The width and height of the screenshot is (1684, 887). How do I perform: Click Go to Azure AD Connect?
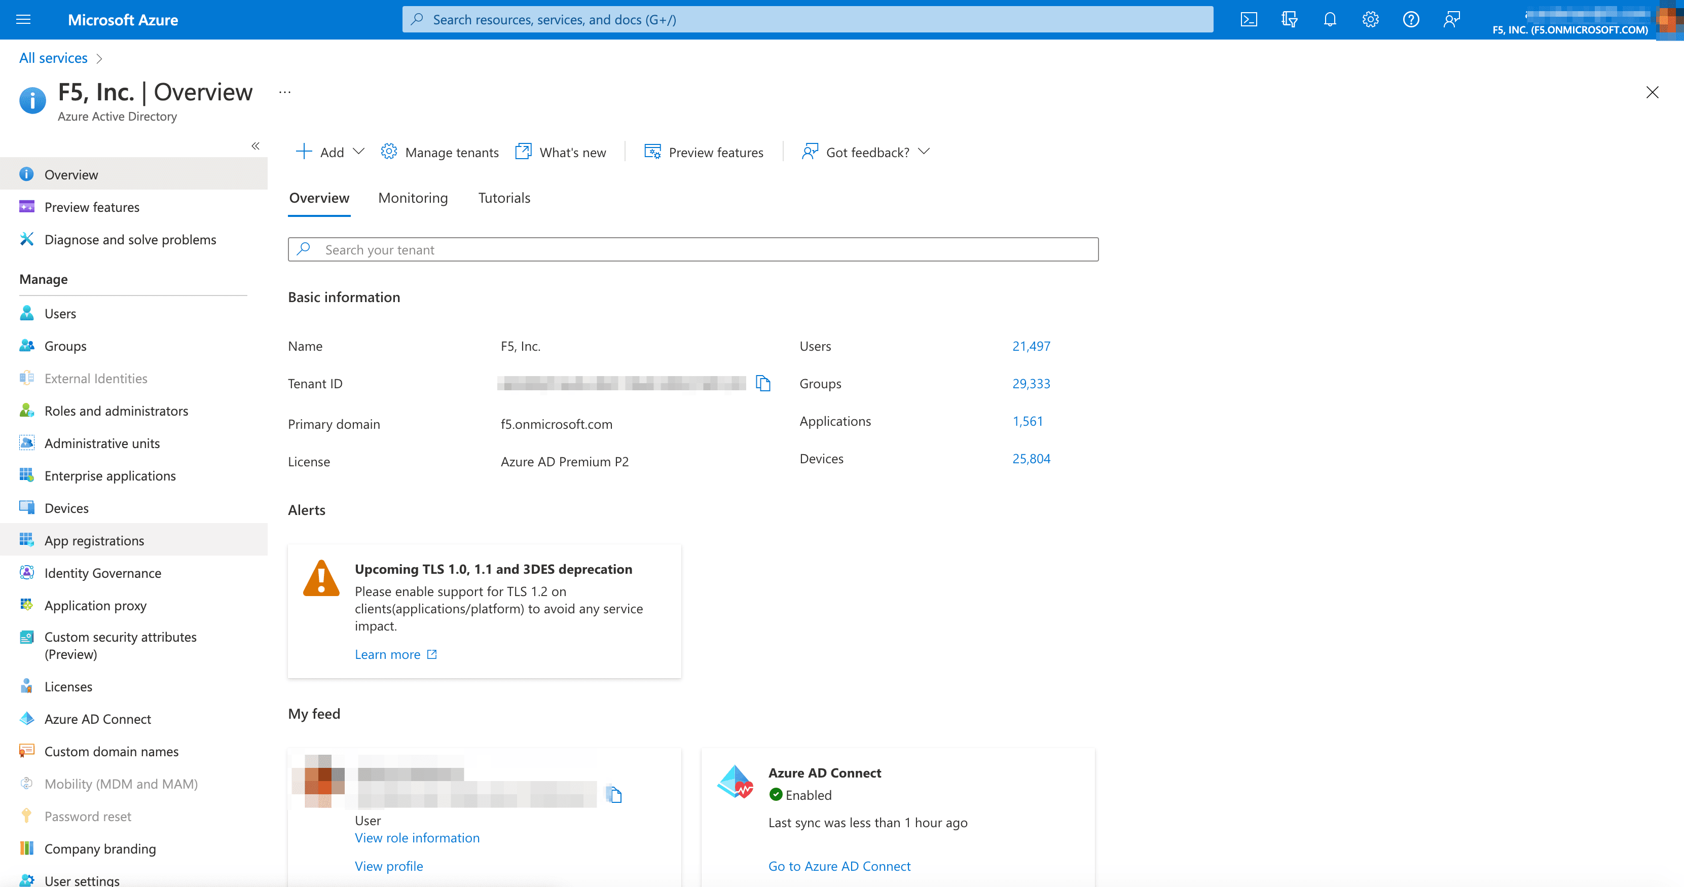click(838, 866)
